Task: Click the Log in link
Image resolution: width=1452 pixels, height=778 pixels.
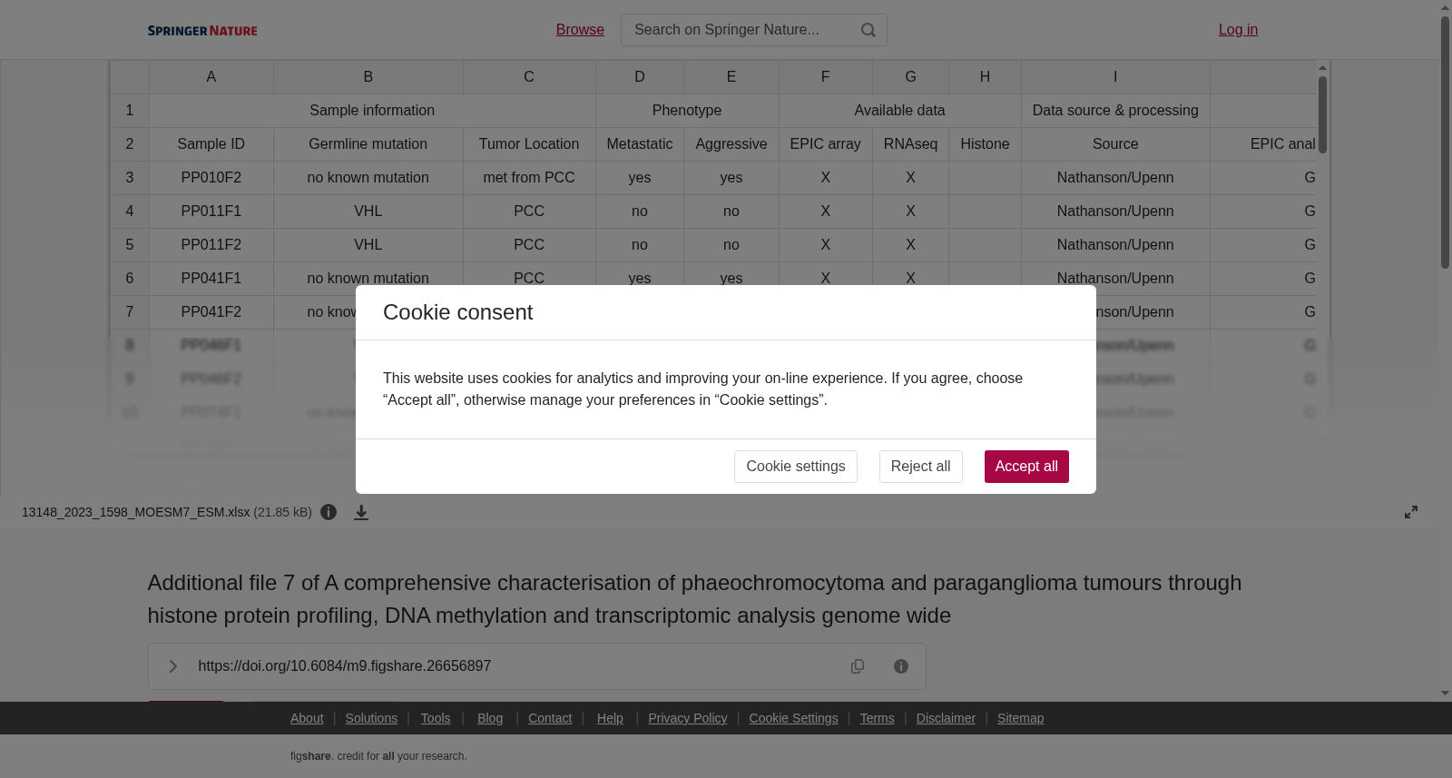Action: [x=1238, y=30]
